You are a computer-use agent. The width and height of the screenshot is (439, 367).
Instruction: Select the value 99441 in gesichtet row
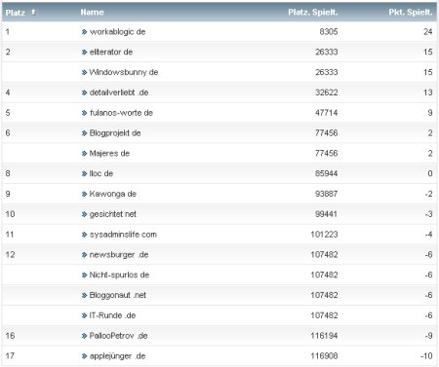(x=327, y=214)
